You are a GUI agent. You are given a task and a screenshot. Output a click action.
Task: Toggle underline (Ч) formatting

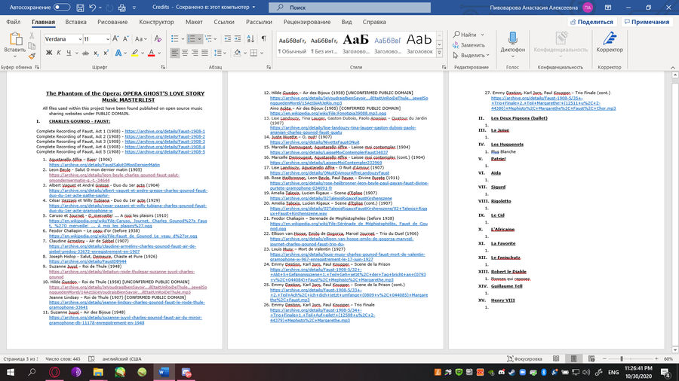click(x=69, y=53)
